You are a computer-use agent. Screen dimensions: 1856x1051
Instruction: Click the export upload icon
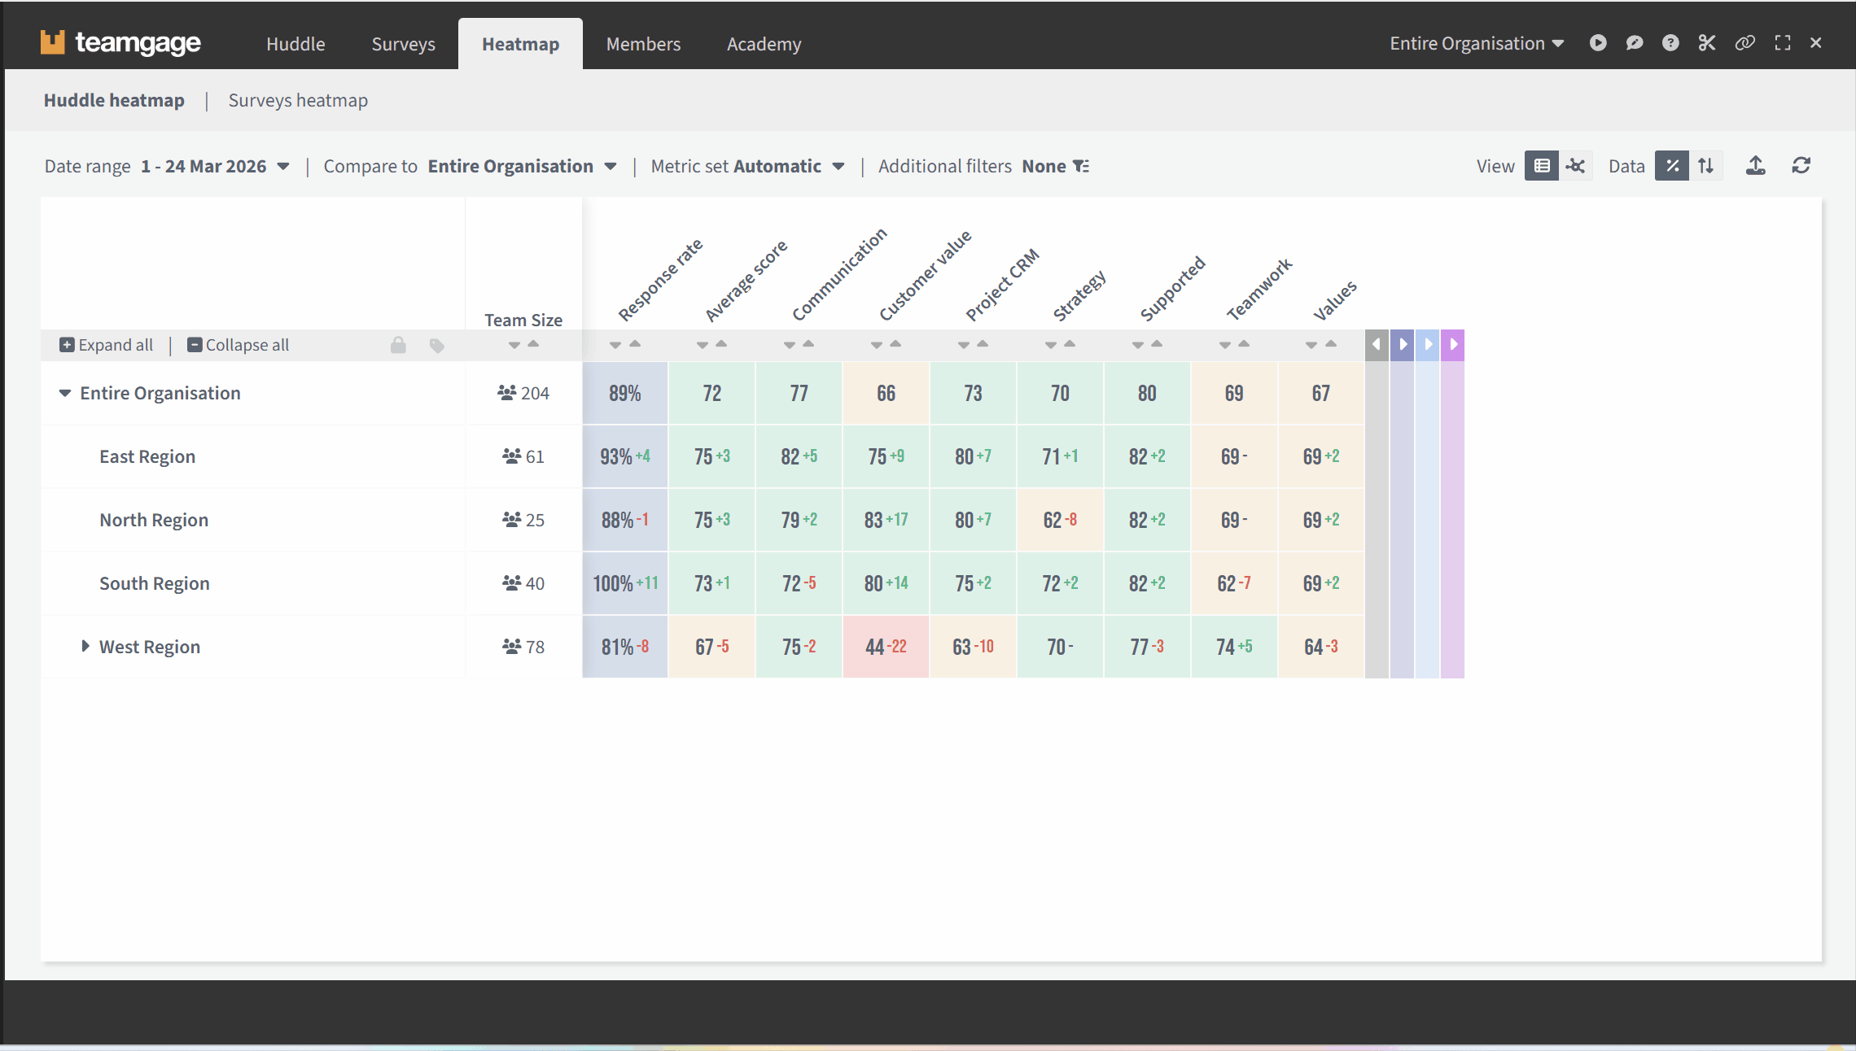(x=1756, y=166)
